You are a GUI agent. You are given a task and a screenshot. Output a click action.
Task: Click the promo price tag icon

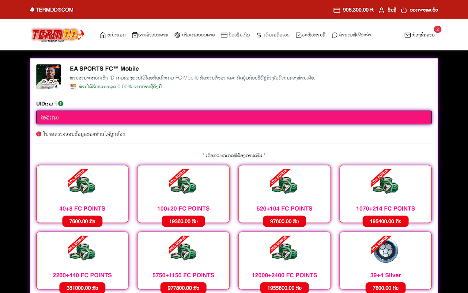tap(73, 87)
